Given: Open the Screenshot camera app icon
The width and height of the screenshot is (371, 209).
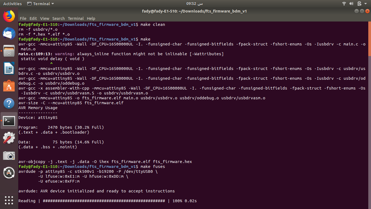Looking at the screenshot, I should (9, 155).
